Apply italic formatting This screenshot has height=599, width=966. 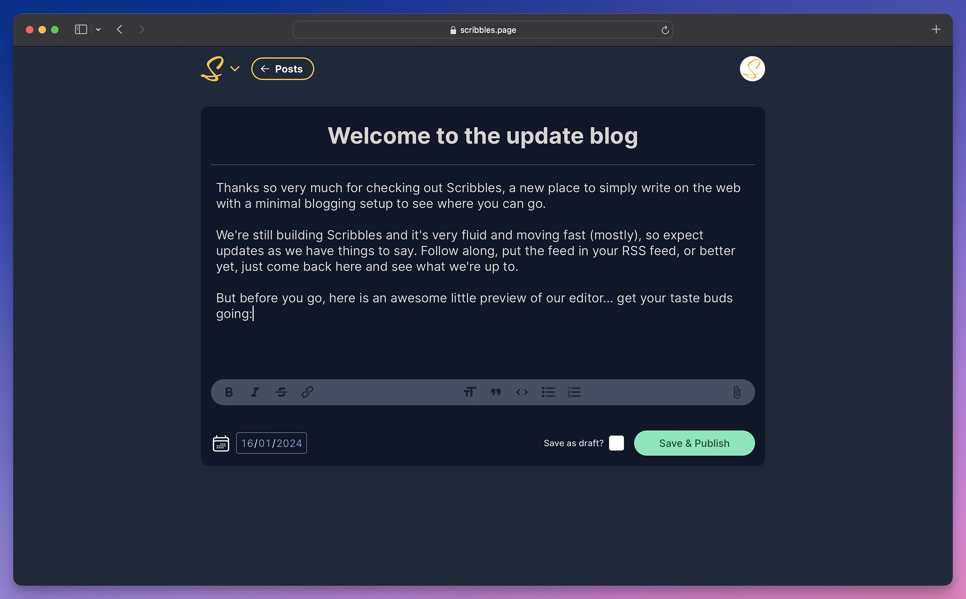pos(255,392)
